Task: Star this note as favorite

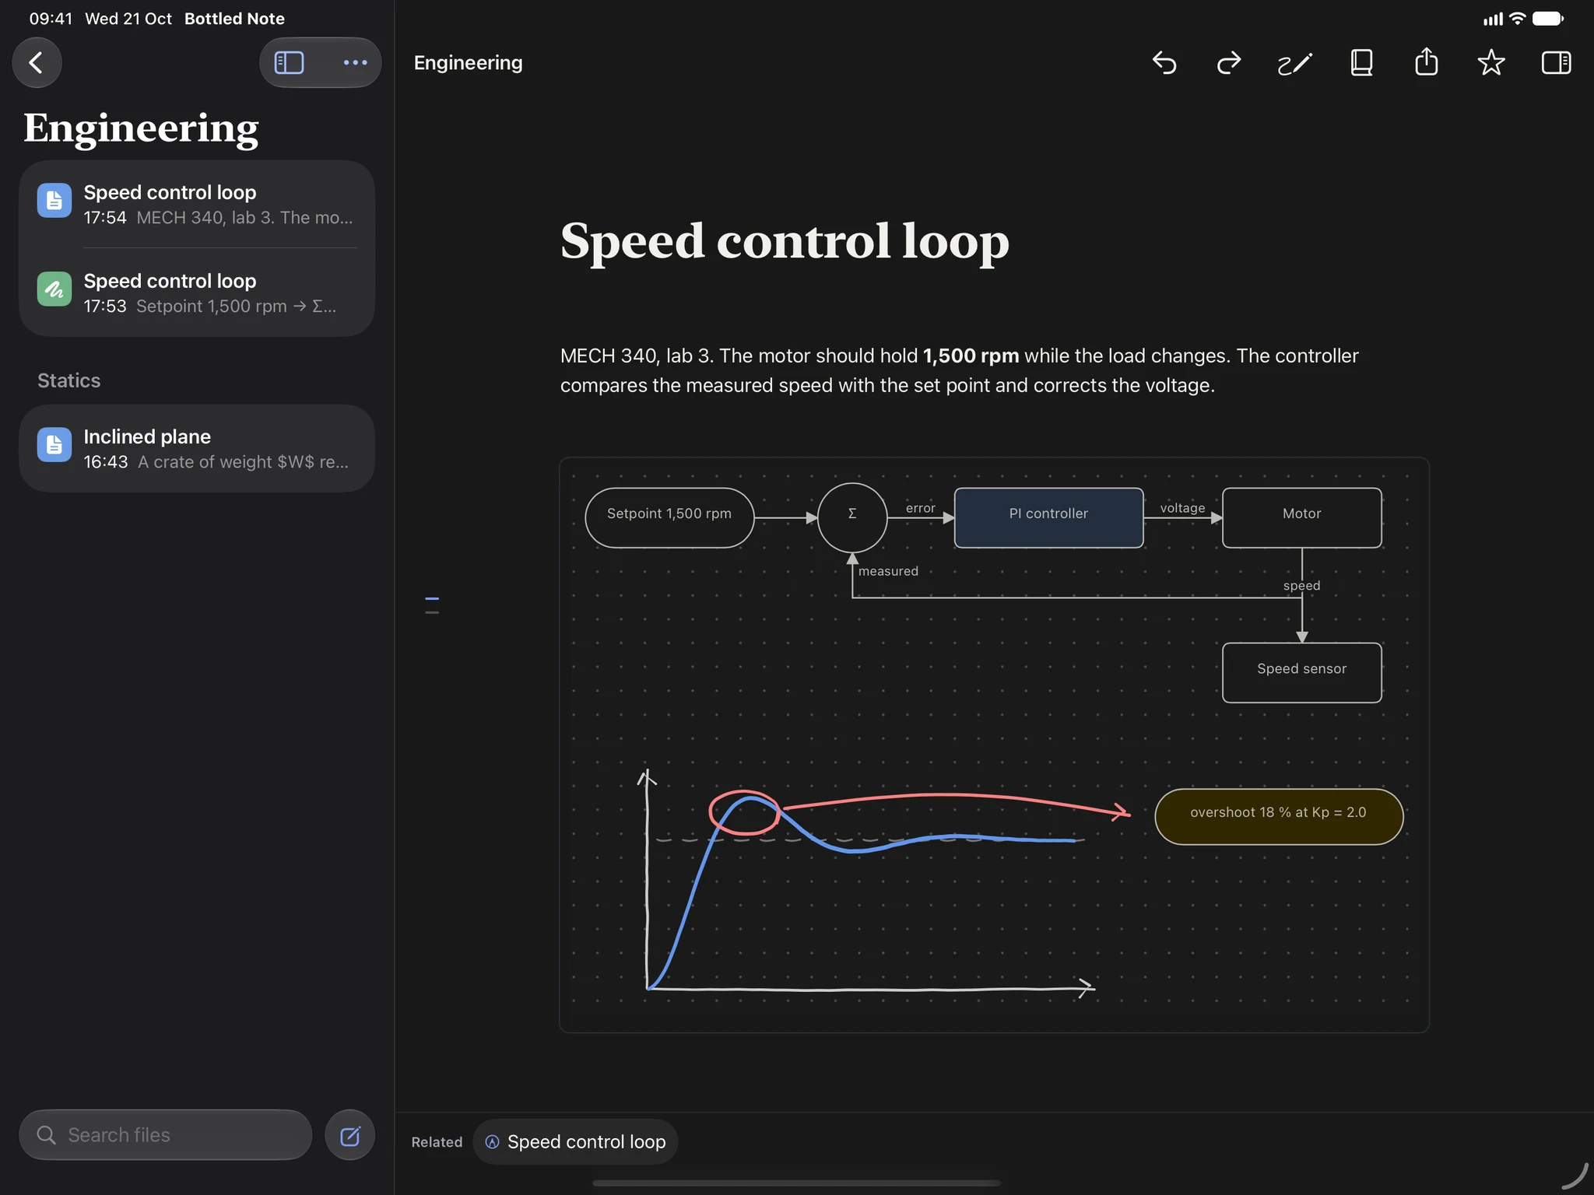Action: (1490, 62)
